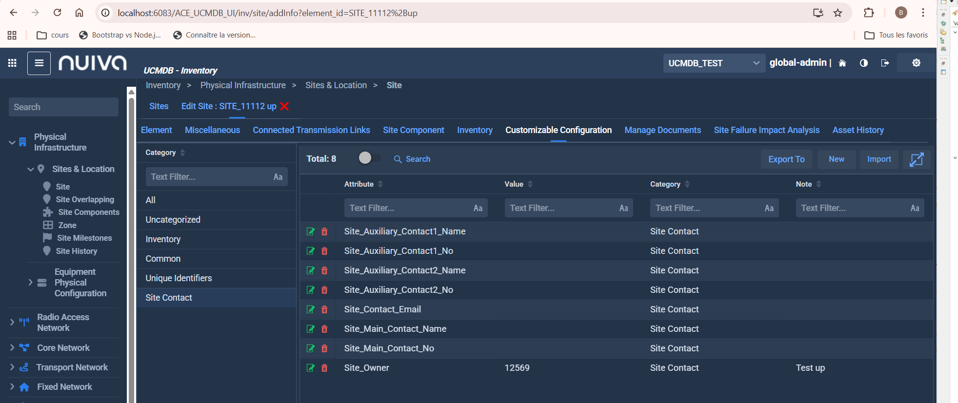The image size is (958, 403).
Task: Click the edit icon for Site_Owner row
Action: coord(310,368)
